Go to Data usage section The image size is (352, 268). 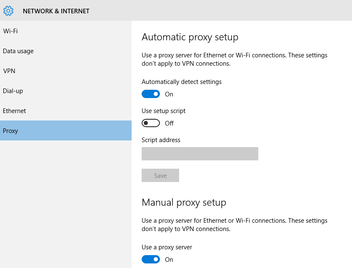coord(18,51)
